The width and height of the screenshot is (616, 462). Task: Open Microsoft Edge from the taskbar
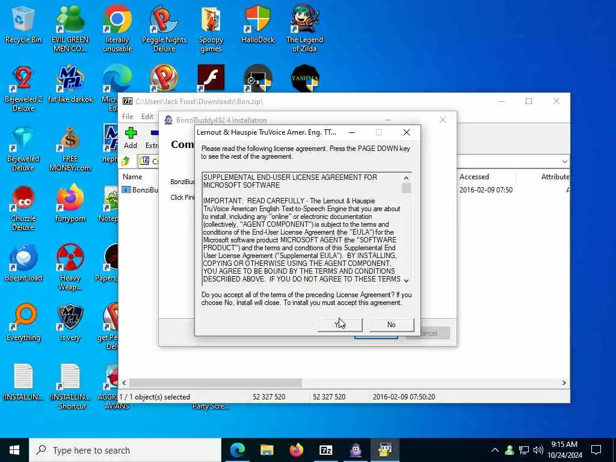(237, 450)
